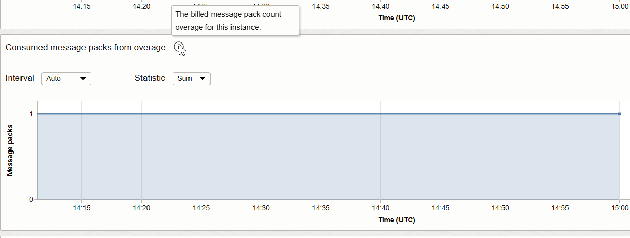Click the Statistic label text

150,78
